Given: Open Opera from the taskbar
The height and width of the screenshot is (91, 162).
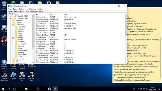Looking at the screenshot, I should tap(38, 89).
